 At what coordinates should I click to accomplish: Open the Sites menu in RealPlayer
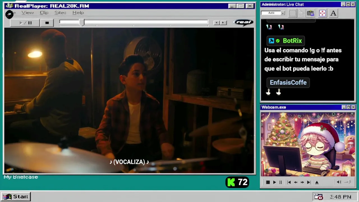click(60, 13)
